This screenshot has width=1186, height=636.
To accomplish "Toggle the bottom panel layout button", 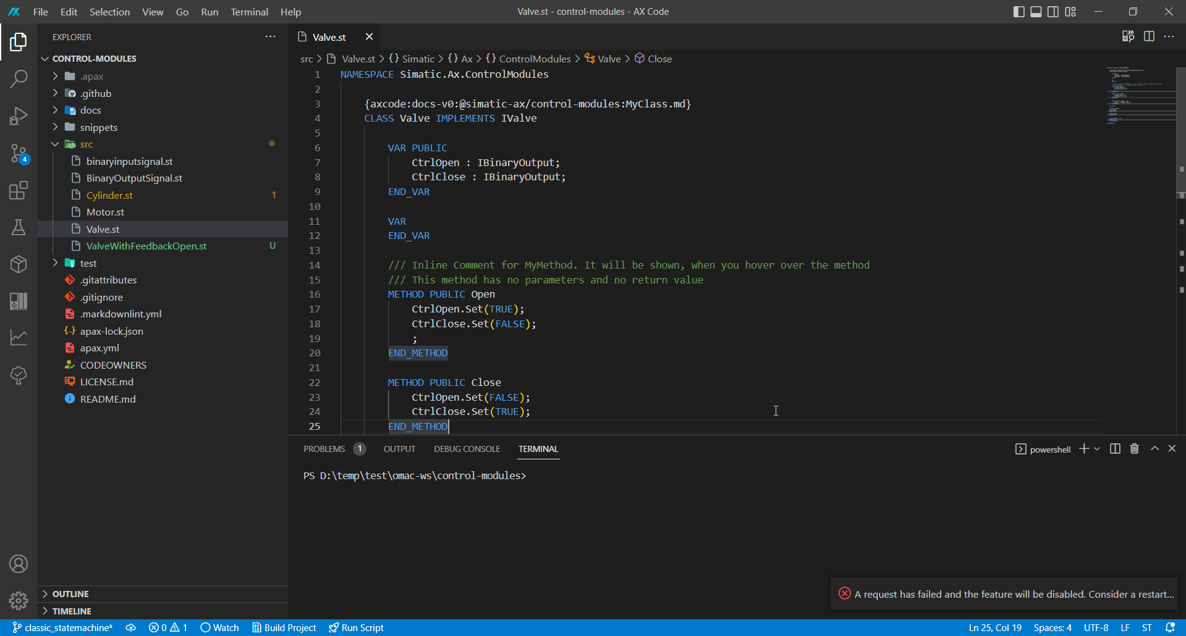I will click(1036, 12).
